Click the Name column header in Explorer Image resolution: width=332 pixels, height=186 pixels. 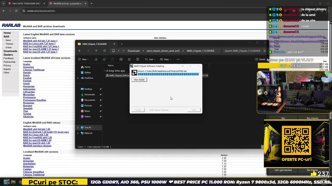click(x=111, y=65)
